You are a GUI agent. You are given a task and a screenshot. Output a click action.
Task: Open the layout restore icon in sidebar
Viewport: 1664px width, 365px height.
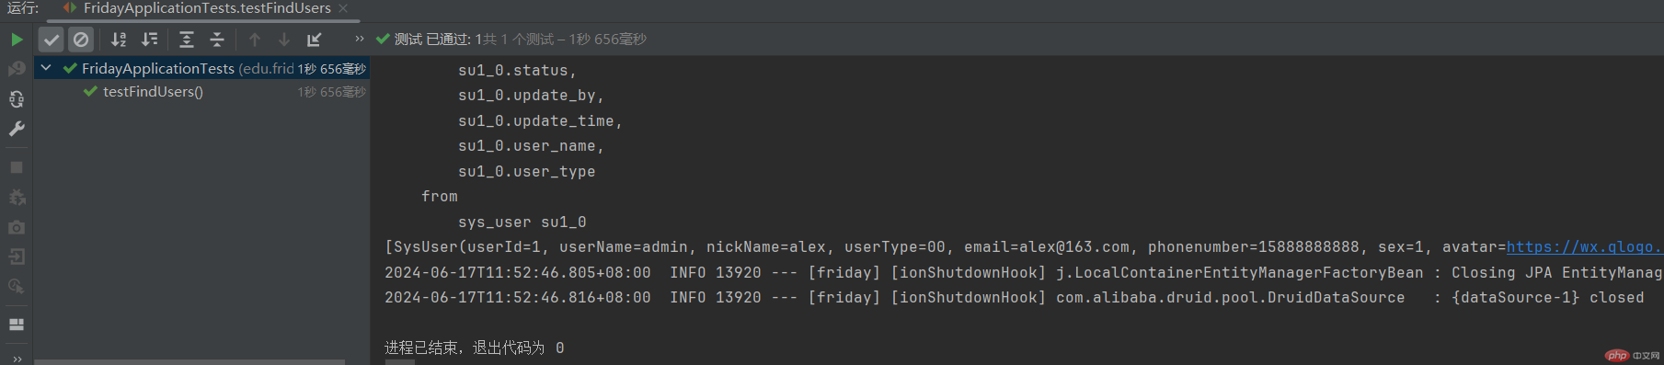[x=17, y=325]
